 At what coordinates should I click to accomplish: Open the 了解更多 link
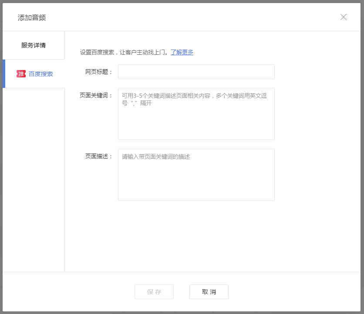[x=182, y=52]
